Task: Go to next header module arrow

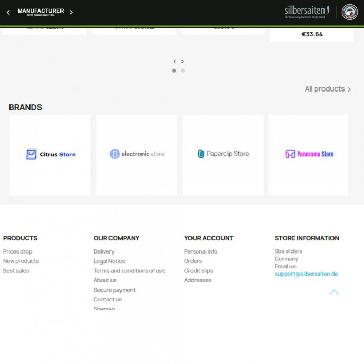Action: 71,12
